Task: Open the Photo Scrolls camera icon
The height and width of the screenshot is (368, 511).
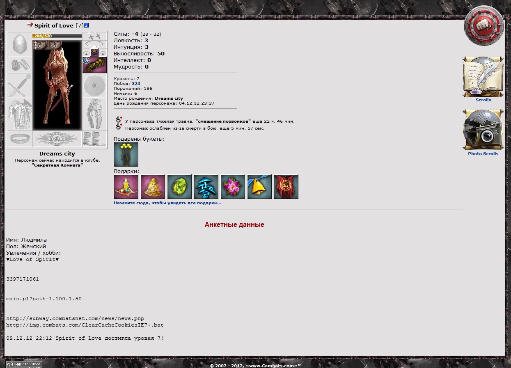Action: click(x=483, y=130)
